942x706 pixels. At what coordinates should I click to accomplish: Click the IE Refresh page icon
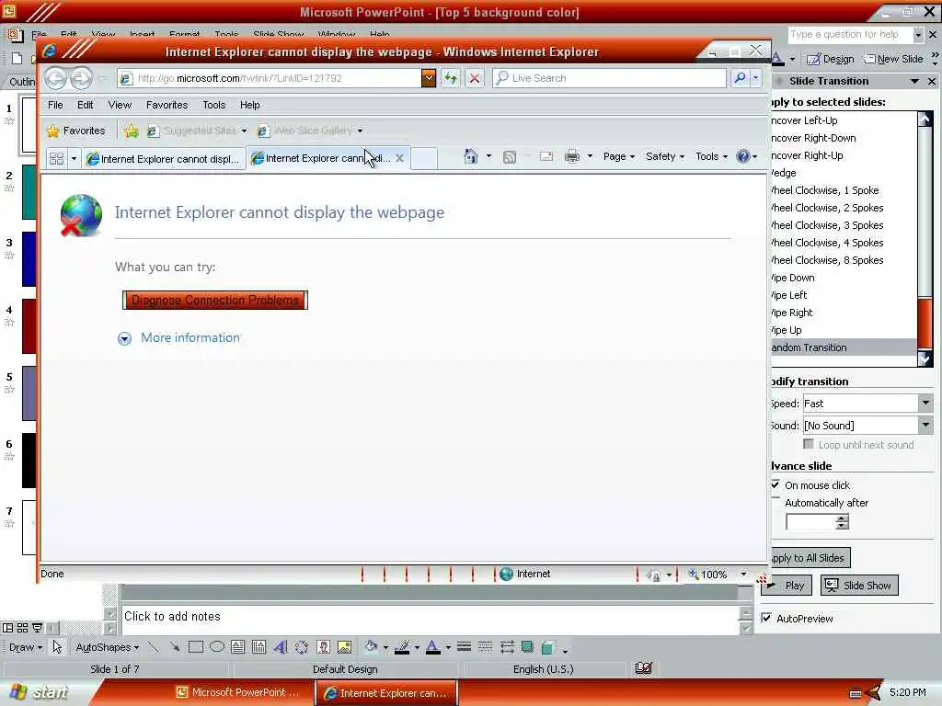pos(451,78)
